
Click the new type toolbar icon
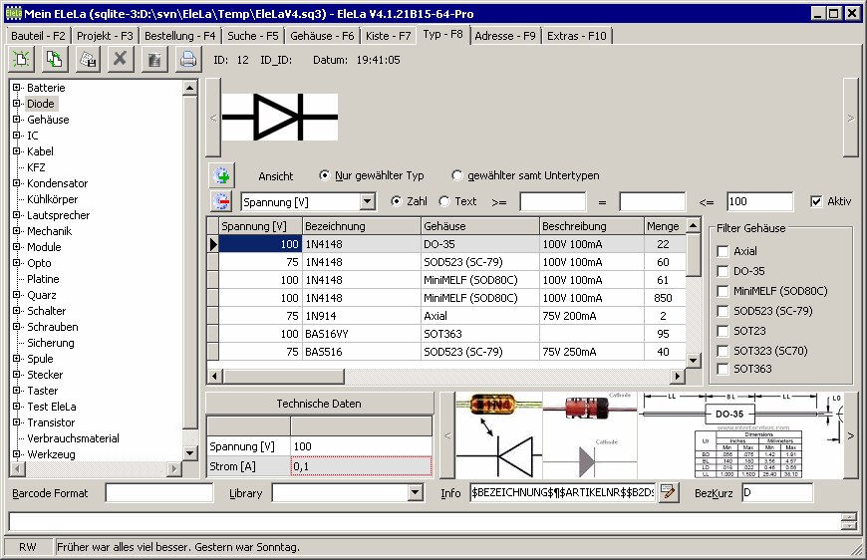click(21, 60)
